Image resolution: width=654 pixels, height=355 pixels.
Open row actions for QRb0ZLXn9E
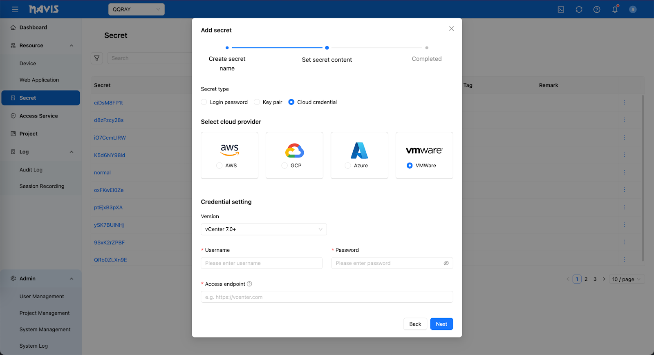click(624, 260)
